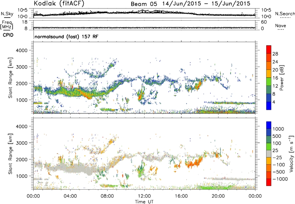The width and height of the screenshot is (295, 204).
Task: Click the N.Sky solid line legend sample
Action: click(7, 17)
